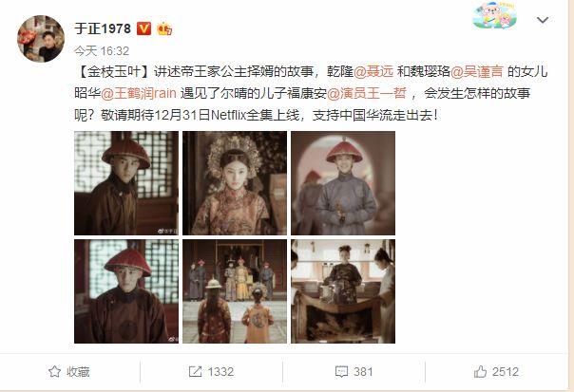Click the repost share icon
Image resolution: width=574 pixels, height=392 pixels.
coord(195,371)
